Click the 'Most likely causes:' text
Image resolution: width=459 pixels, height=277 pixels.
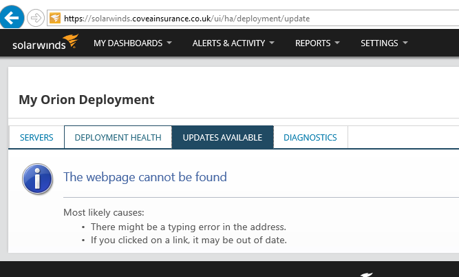104,212
